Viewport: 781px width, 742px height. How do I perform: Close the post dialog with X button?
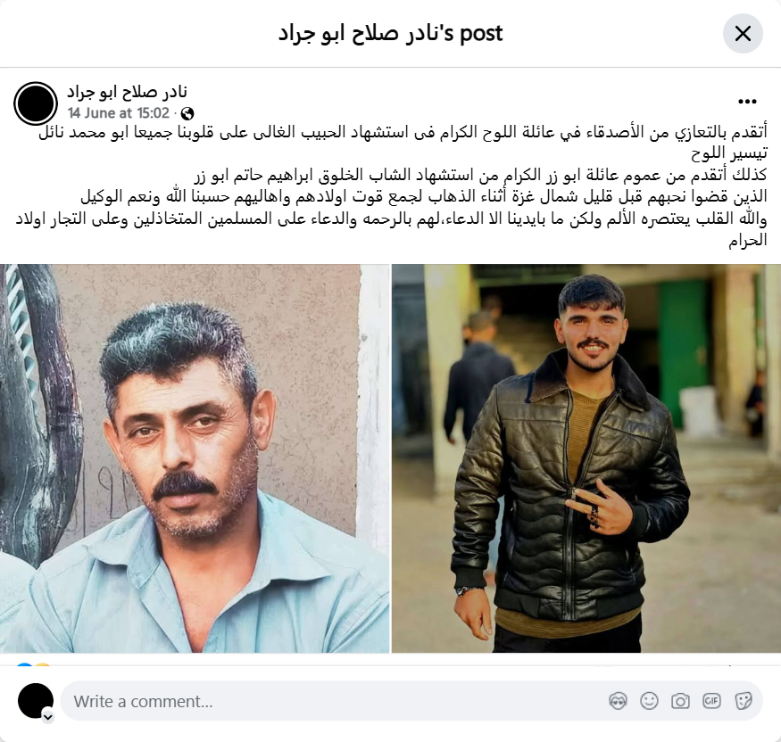(742, 34)
